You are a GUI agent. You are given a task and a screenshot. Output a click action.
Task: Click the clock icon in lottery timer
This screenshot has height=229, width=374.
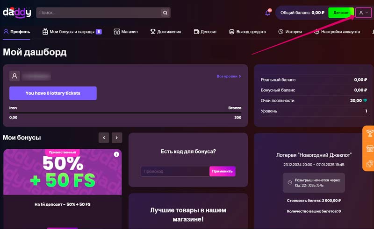pos(290,182)
